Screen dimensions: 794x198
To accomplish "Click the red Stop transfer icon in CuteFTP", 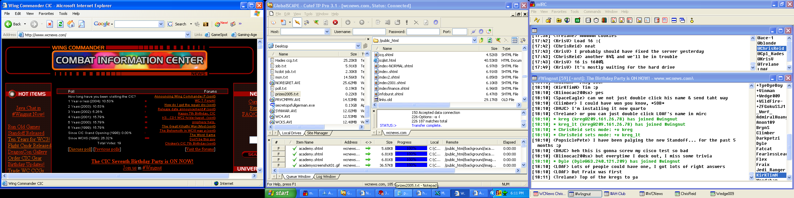I will point(335,22).
